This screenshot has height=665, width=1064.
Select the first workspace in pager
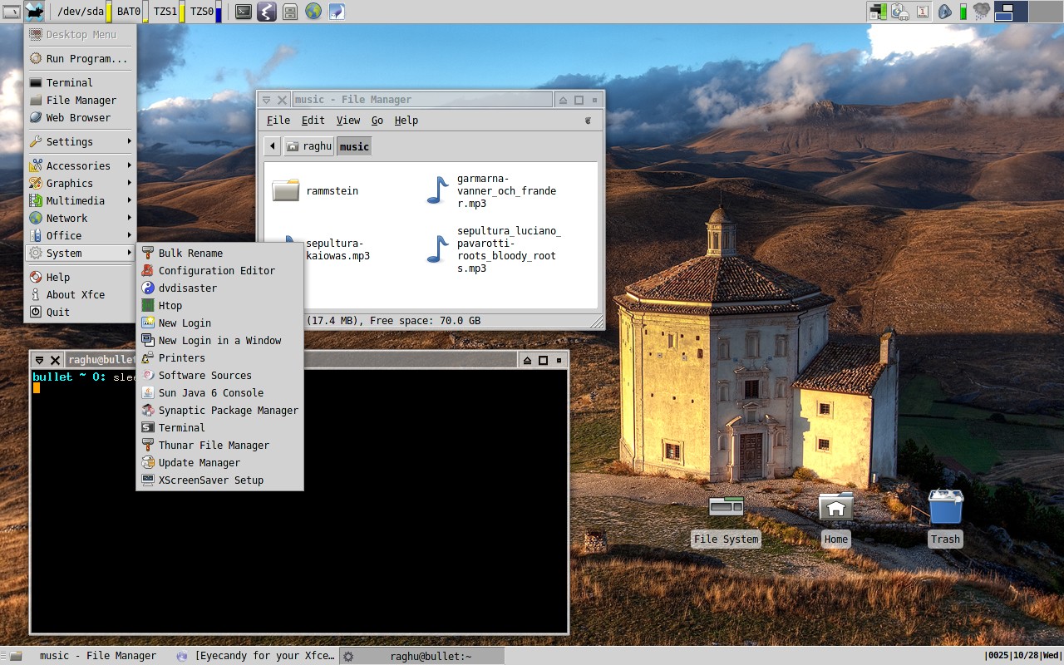1011,12
